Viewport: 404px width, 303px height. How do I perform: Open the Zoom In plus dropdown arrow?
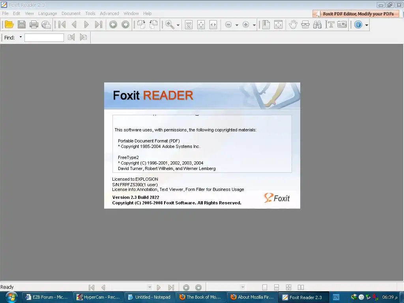[254, 25]
